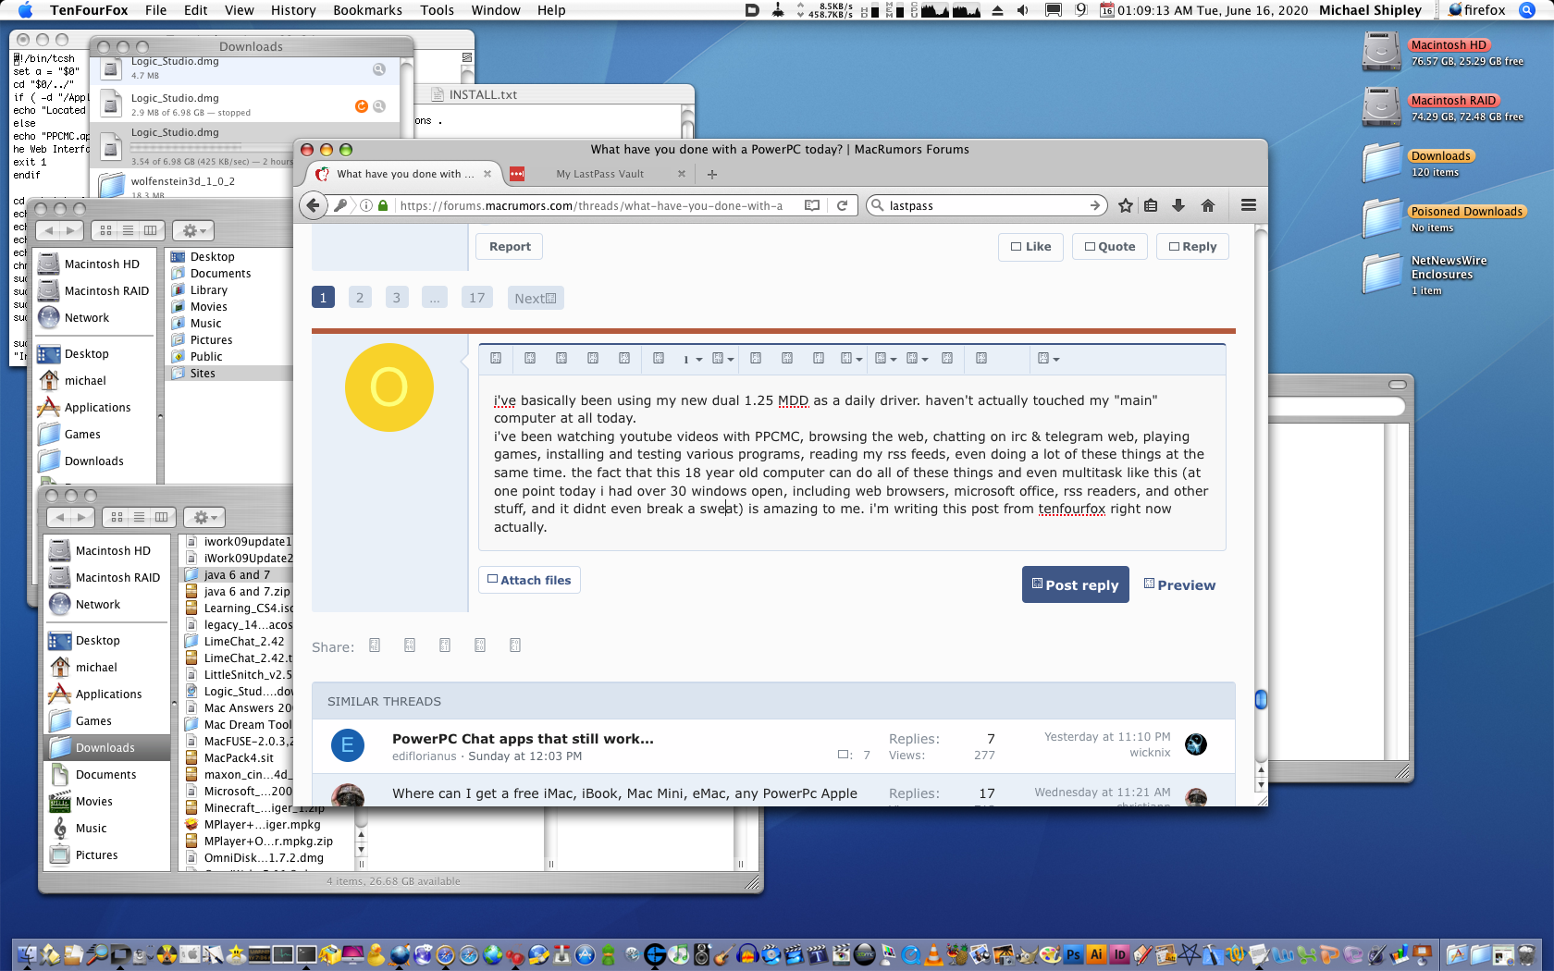
Task: Open reader view icon in URL bar
Action: pos(811,205)
